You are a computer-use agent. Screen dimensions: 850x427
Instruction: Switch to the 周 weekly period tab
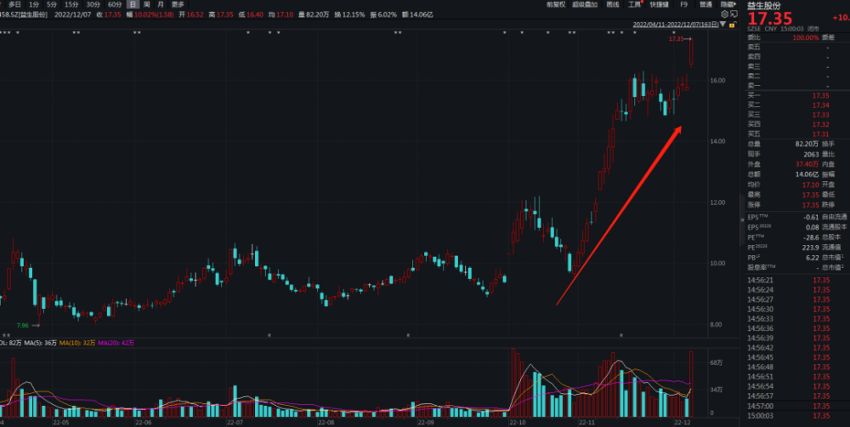(x=146, y=4)
